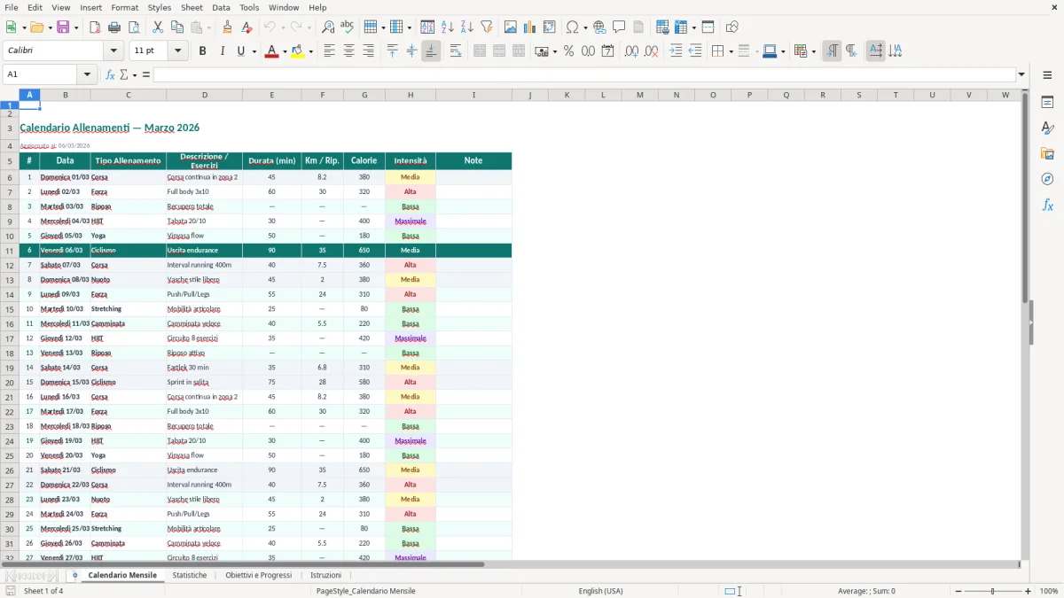Screen dimensions: 1064x598
Task: Select row header 11
Action: tap(10, 251)
